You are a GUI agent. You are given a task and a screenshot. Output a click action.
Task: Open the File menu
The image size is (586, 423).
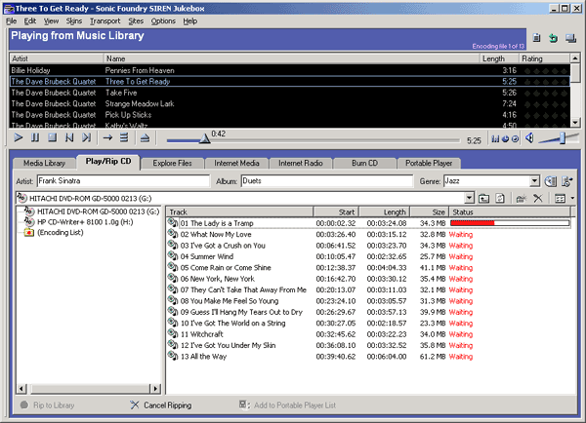click(11, 21)
